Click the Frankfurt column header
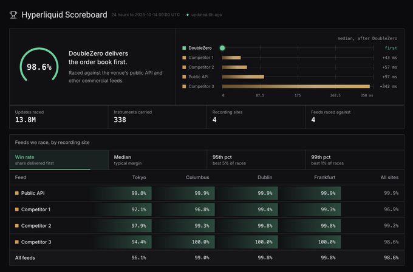 pos(325,177)
